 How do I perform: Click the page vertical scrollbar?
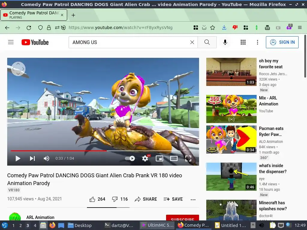(305, 56)
